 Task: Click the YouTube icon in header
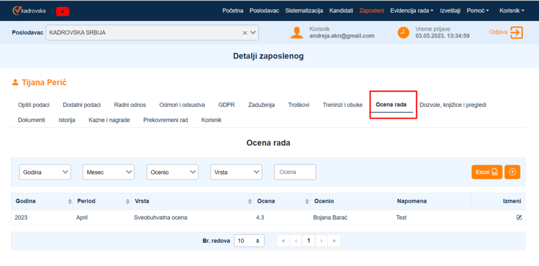(x=62, y=11)
